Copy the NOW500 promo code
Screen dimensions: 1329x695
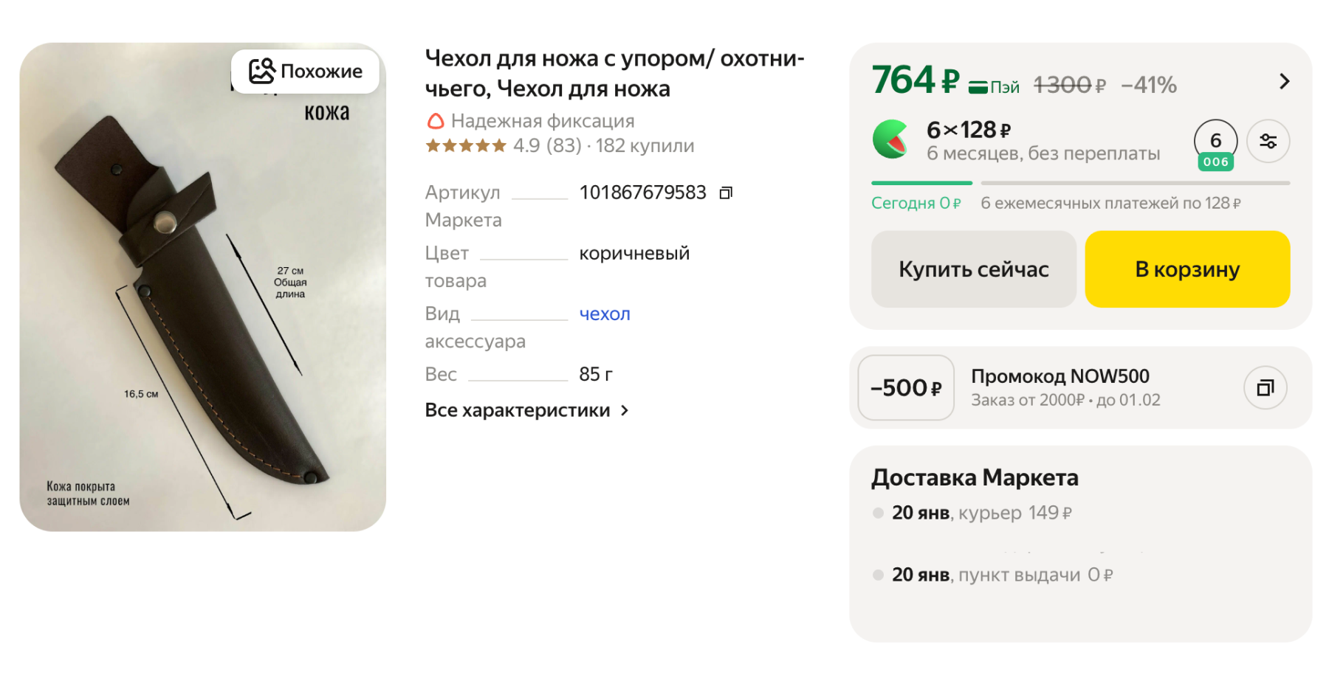click(1266, 387)
